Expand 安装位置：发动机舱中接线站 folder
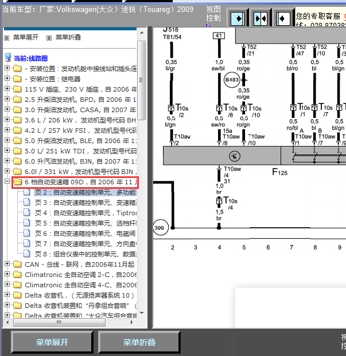The image size is (346, 356). [7, 68]
